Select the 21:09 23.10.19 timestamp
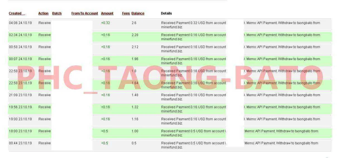Image resolution: width=338 pixels, height=158 pixels. 20,95
